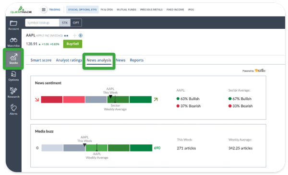Viewport: 288px width, 175px height.
Task: Click the AAPL This Week sentiment marker
Action: [110, 96]
